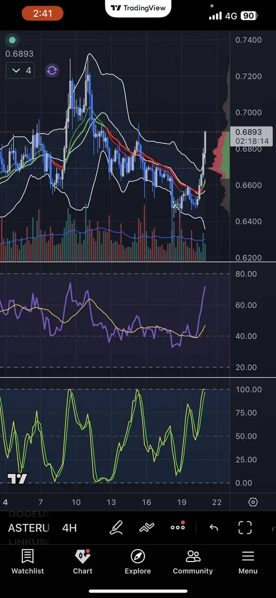Tap the TradingView watermark logo on chart

point(17,479)
